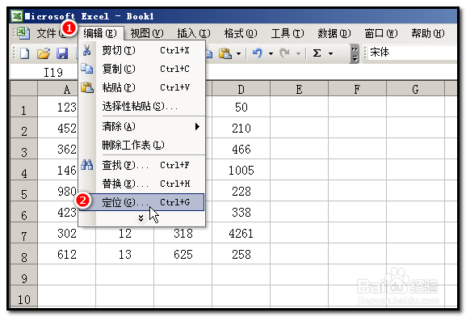The image size is (466, 317).
Task: Select row 9 header
Action: [23, 275]
